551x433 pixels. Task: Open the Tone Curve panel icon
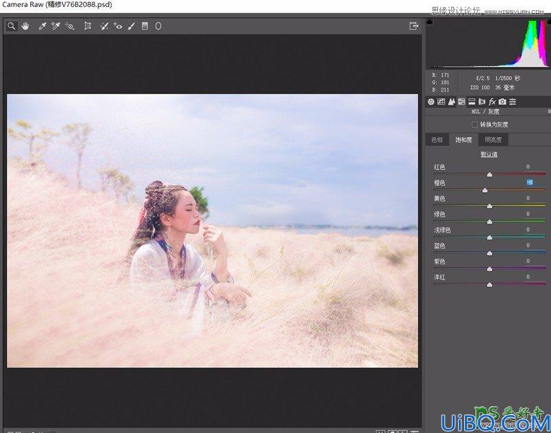441,102
